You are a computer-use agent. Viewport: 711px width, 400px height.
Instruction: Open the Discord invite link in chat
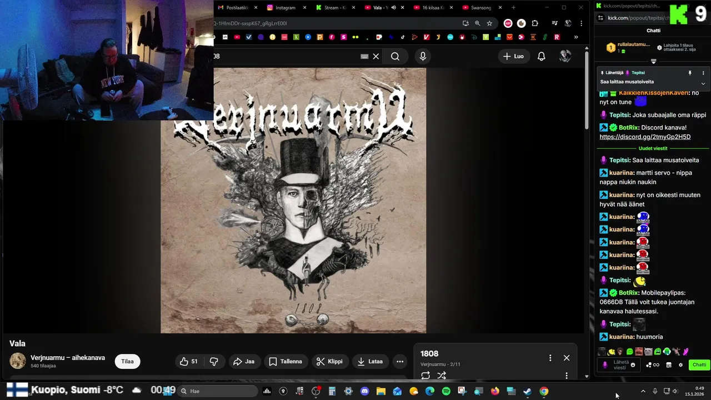645,137
